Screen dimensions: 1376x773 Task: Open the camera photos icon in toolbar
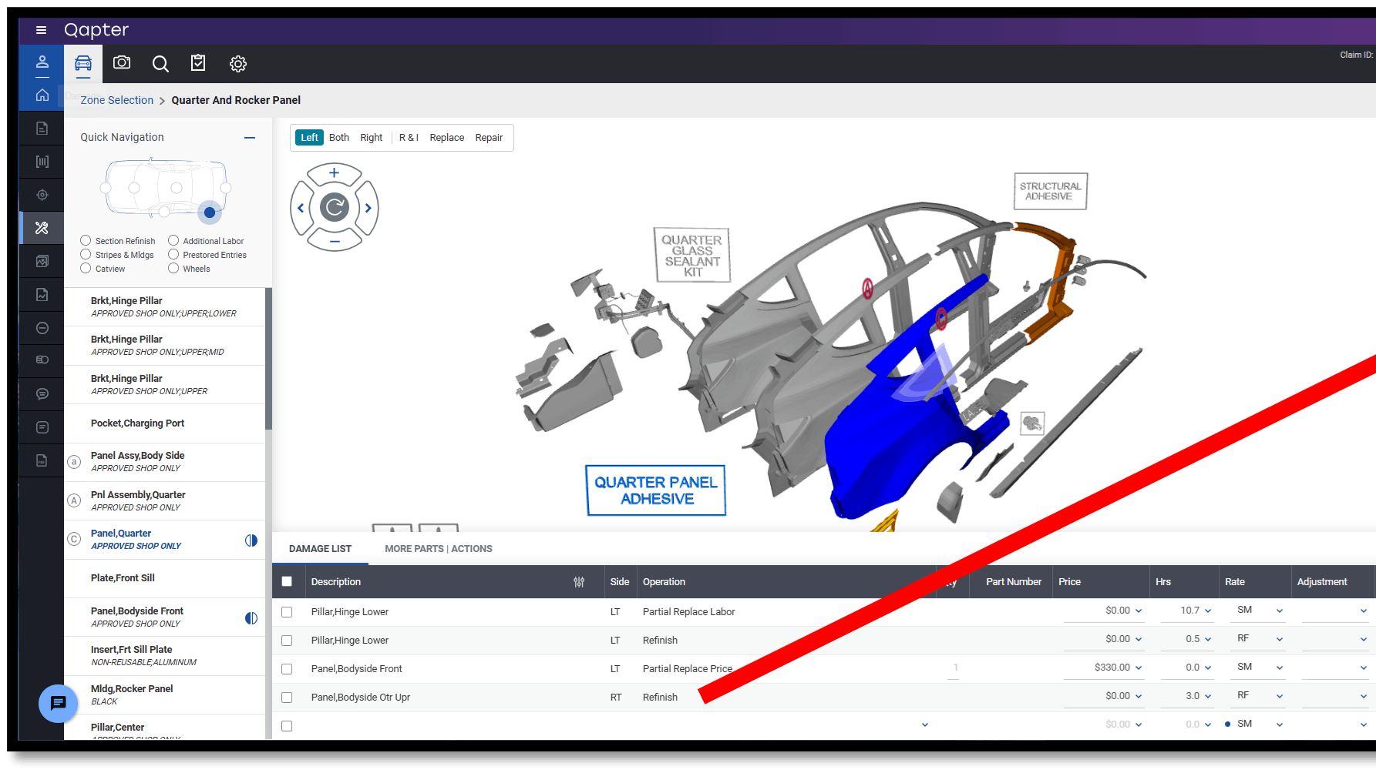(122, 63)
